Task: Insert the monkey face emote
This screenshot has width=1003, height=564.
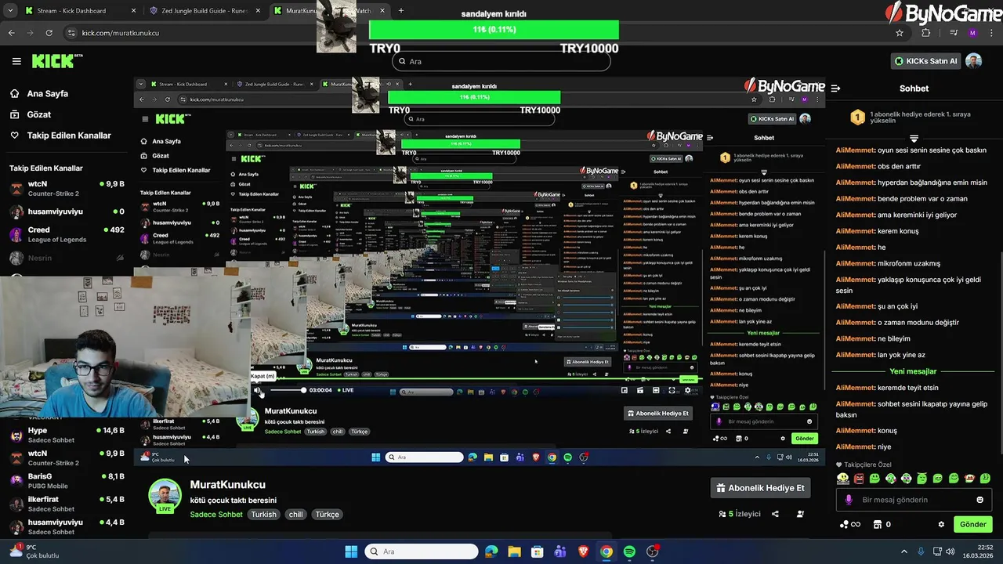Action: point(969,479)
